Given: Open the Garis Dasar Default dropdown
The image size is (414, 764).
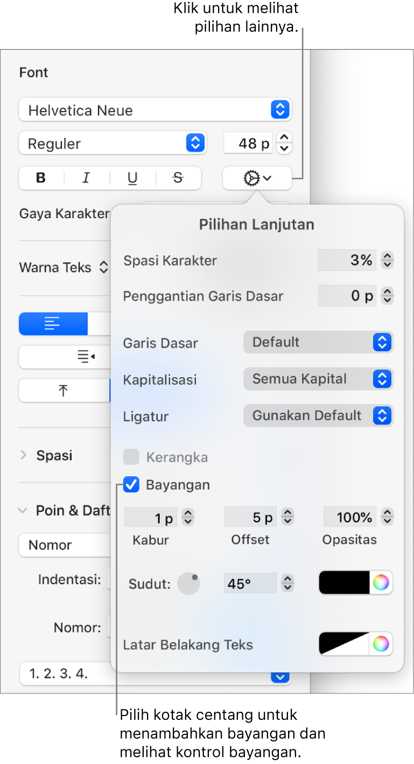Looking at the screenshot, I should (x=318, y=342).
